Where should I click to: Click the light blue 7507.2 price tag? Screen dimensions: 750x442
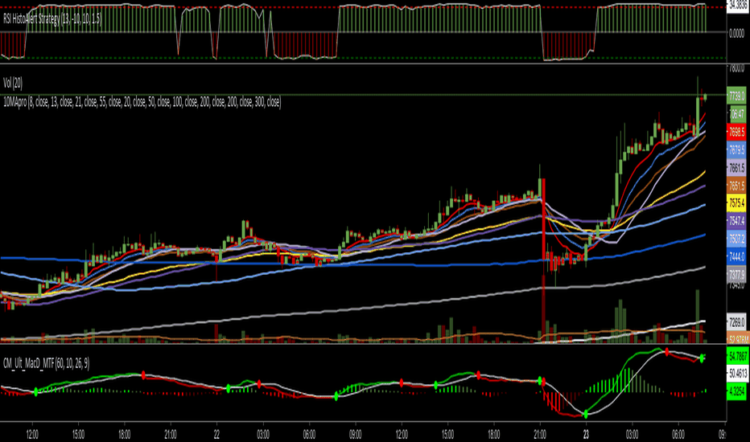pyautogui.click(x=736, y=239)
